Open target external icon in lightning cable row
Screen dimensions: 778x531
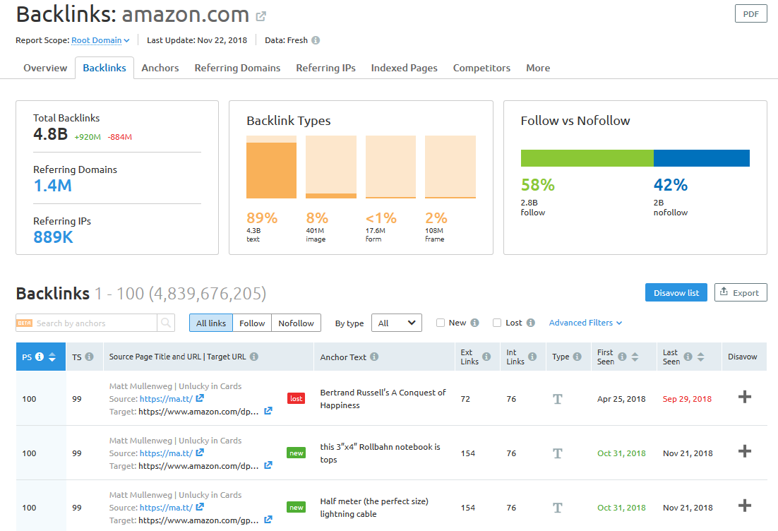(268, 520)
